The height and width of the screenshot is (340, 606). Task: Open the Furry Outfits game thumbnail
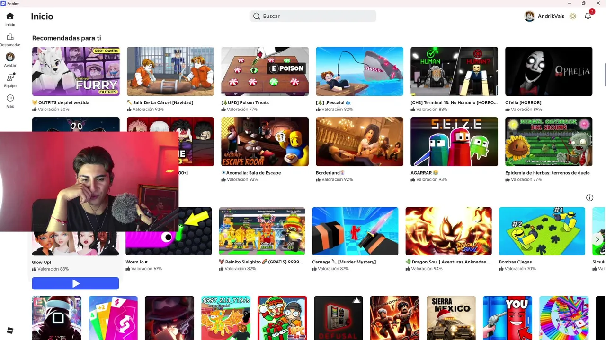pyautogui.click(x=76, y=71)
